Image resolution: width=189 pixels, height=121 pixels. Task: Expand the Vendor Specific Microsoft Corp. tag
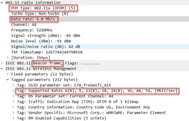[x=13, y=113]
